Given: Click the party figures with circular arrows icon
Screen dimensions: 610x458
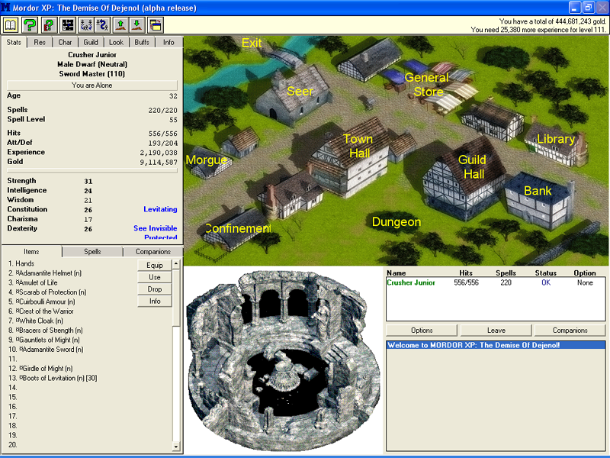Looking at the screenshot, I should 86,24.
